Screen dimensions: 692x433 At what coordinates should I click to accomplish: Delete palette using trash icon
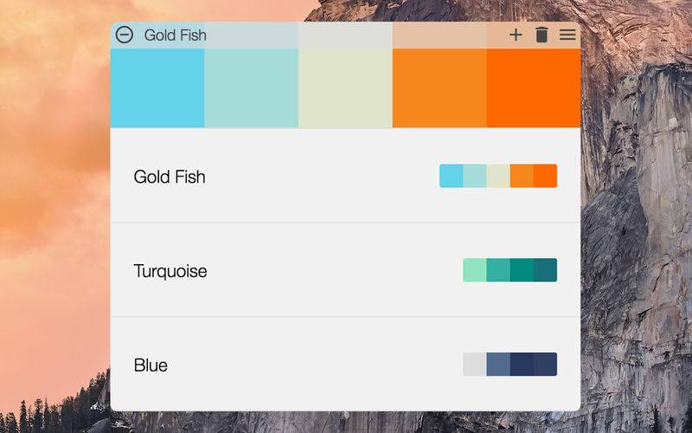click(x=542, y=35)
